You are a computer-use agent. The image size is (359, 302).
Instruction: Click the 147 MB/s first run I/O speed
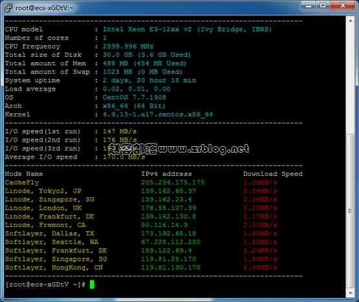[120, 131]
